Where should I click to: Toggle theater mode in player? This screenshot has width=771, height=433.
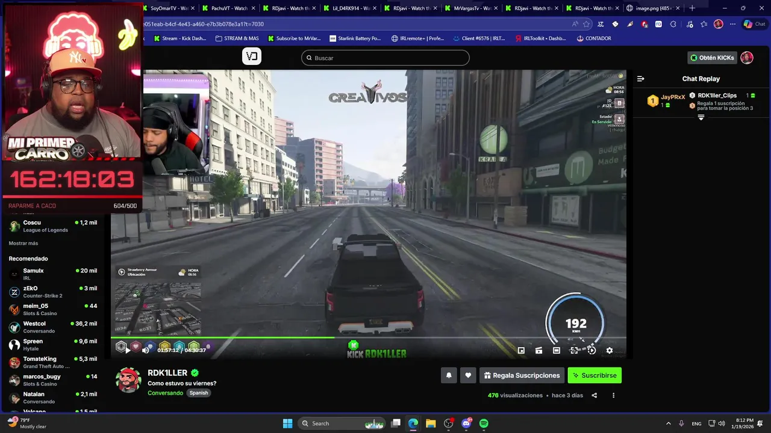click(557, 350)
